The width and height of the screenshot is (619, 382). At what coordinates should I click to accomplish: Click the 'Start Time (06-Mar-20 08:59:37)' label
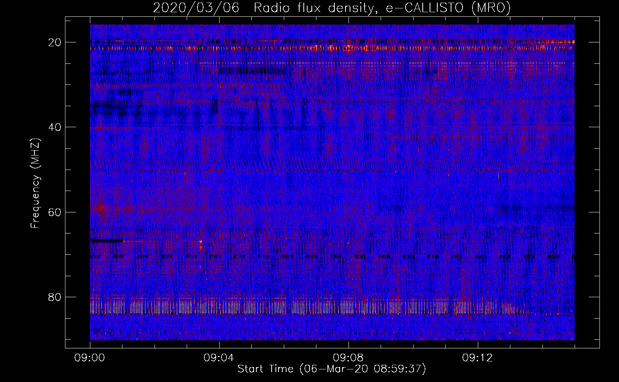[332, 369]
